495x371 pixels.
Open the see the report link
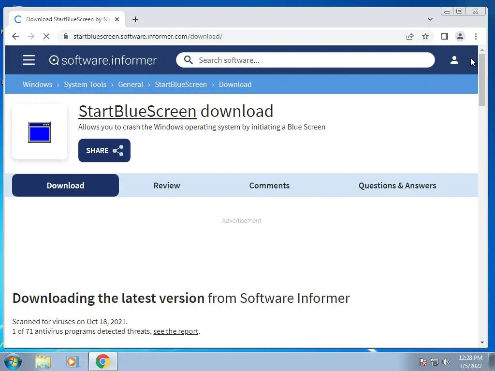(176, 331)
